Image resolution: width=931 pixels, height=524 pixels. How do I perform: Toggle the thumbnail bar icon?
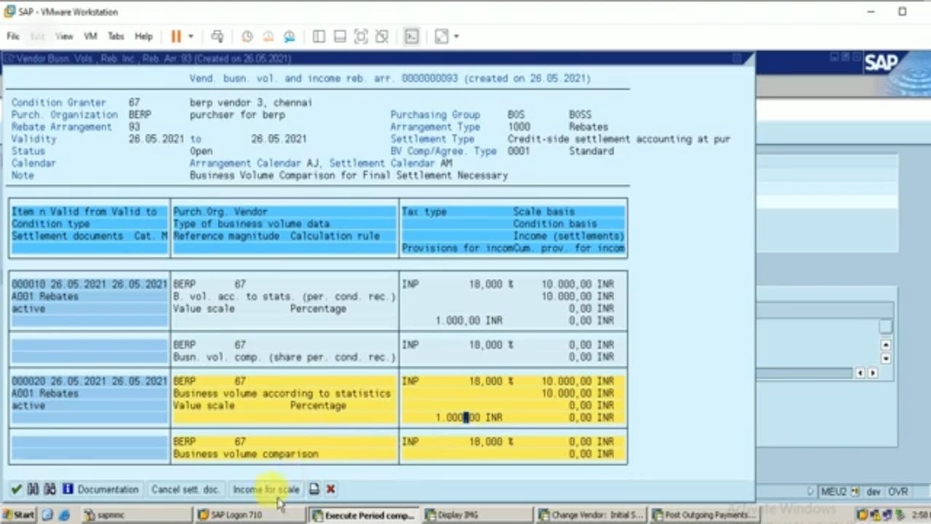point(340,36)
